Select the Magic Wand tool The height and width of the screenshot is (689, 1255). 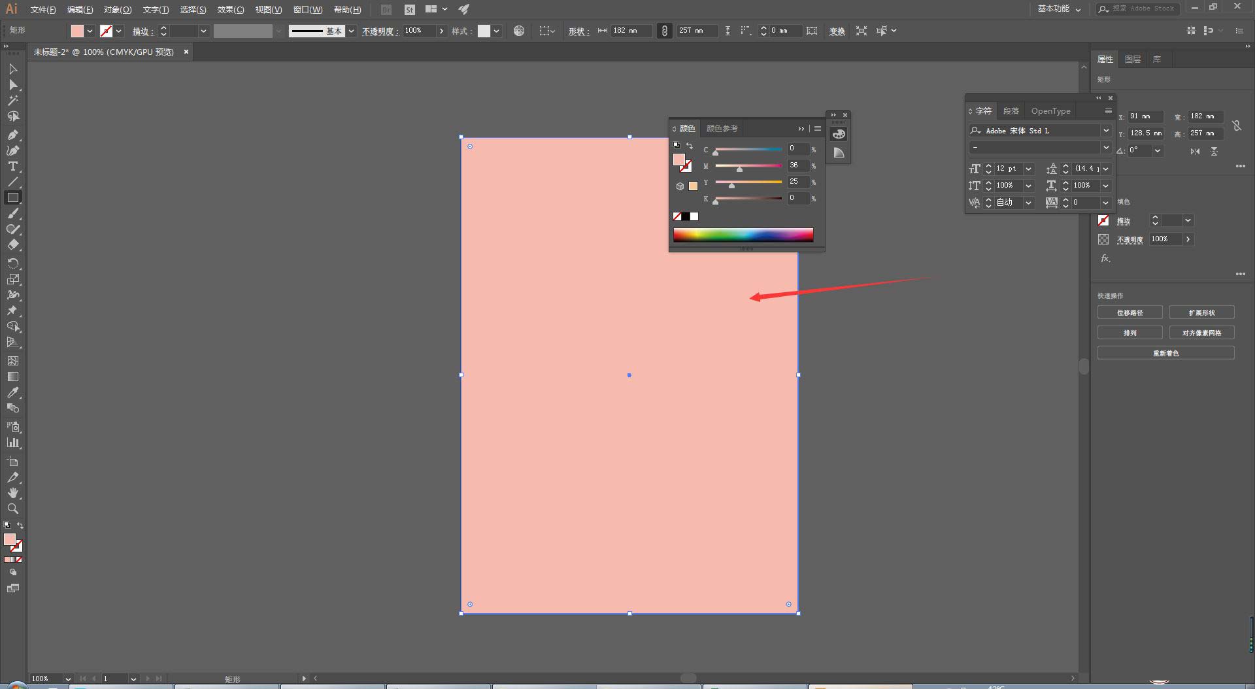click(12, 101)
